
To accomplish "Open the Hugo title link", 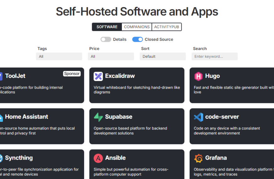I will [x=213, y=76].
